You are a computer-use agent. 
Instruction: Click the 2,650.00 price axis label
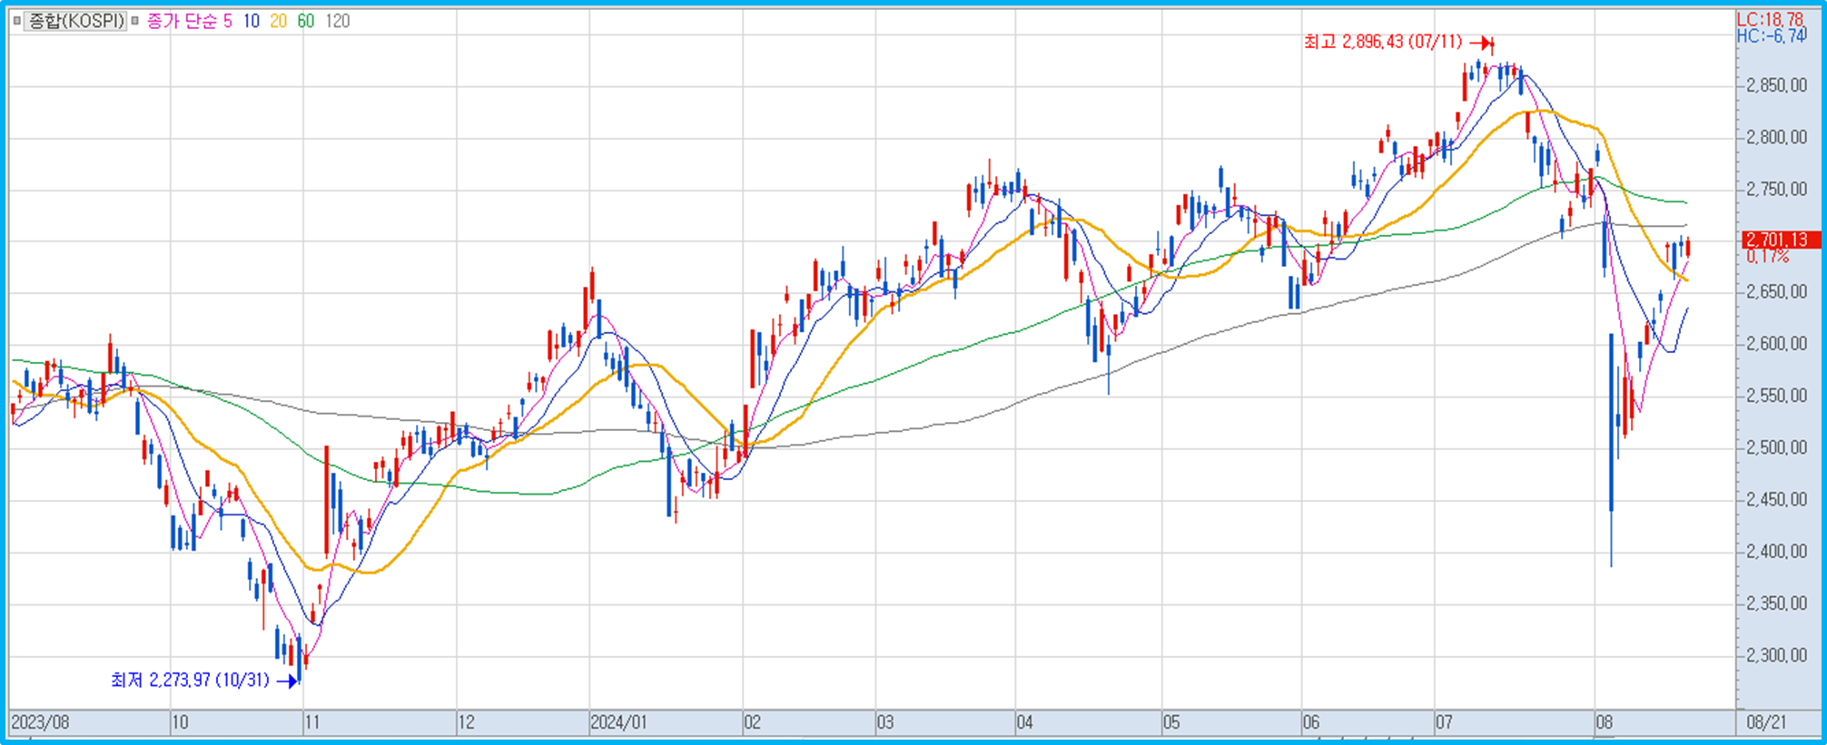pyautogui.click(x=1776, y=292)
